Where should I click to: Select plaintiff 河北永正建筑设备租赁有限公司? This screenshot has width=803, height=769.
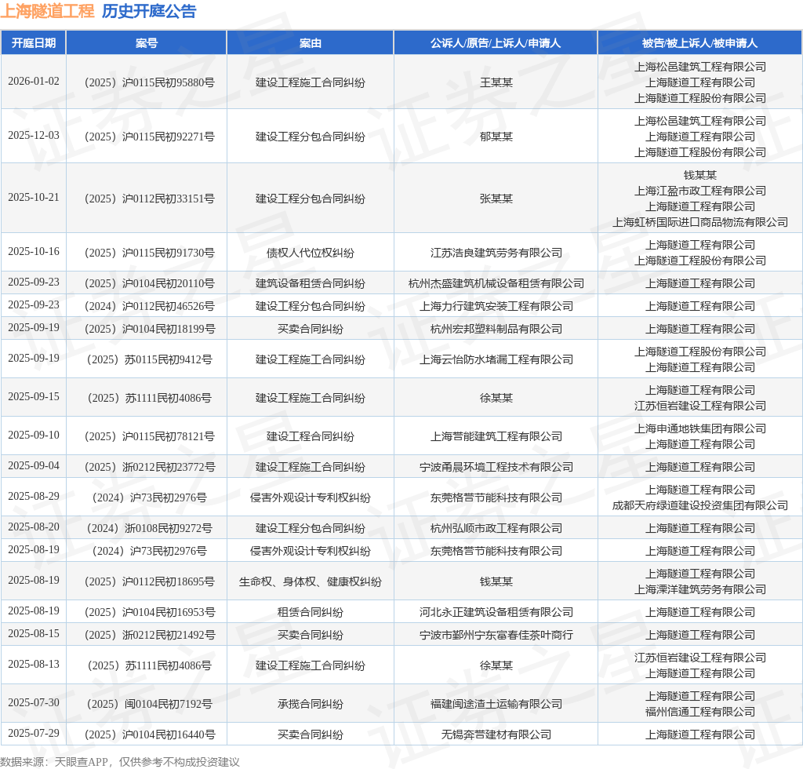tap(496, 612)
